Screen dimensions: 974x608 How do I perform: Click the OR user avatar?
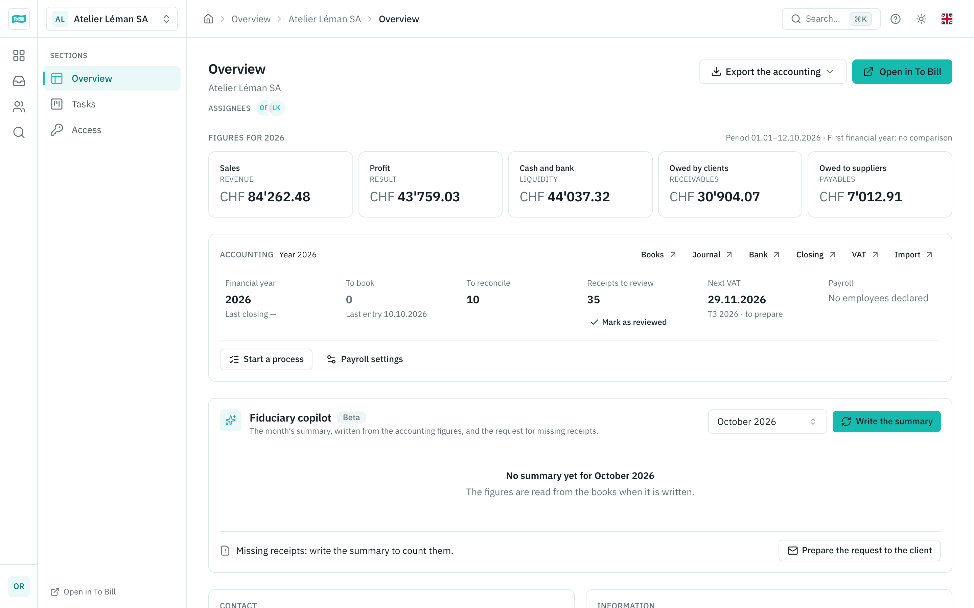pyautogui.click(x=19, y=586)
